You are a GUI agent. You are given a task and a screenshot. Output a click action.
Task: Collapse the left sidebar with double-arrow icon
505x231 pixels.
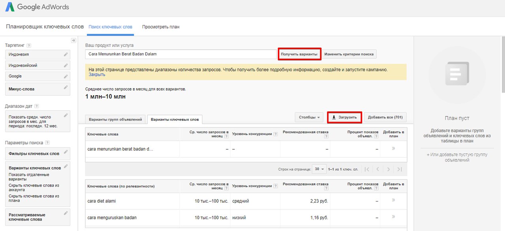73,41
